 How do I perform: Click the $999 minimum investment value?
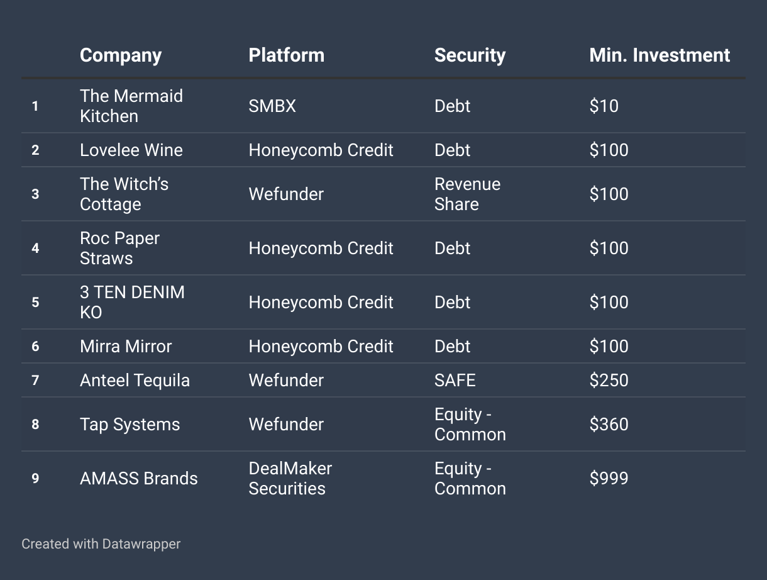(609, 478)
